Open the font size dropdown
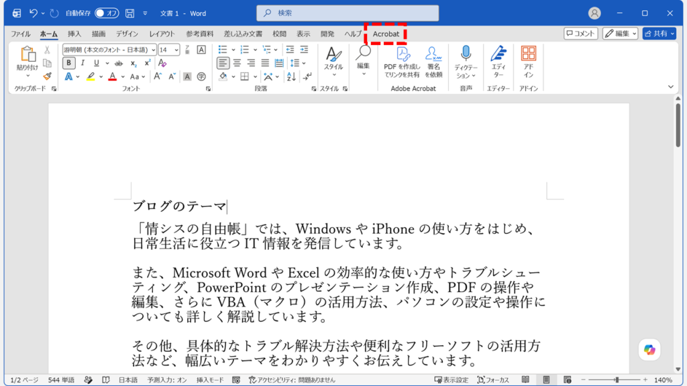The image size is (687, 386). 176,50
